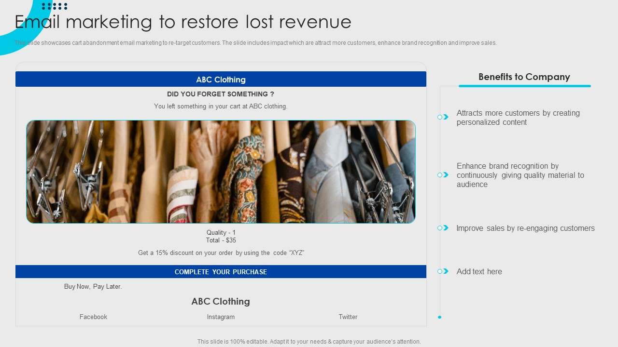Select the 'Quality - 1' line
Screen dimensions: 618x347
221,232
